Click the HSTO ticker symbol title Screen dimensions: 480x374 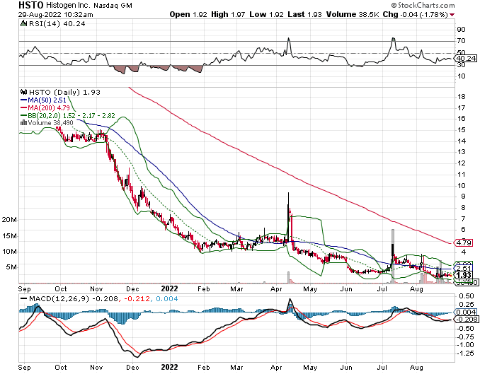point(31,5)
